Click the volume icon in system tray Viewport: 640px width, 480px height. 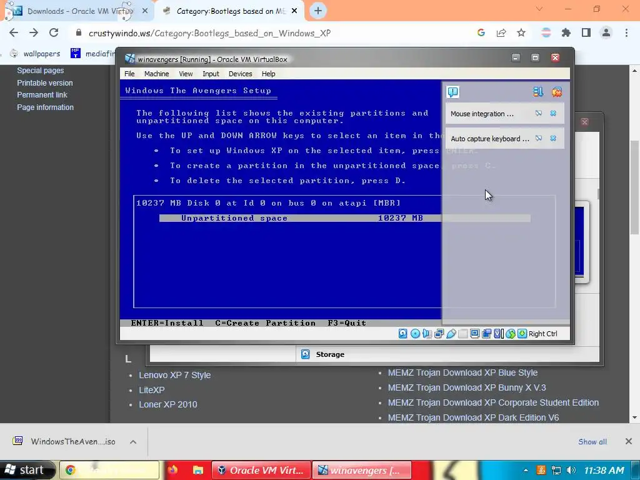pos(571,470)
